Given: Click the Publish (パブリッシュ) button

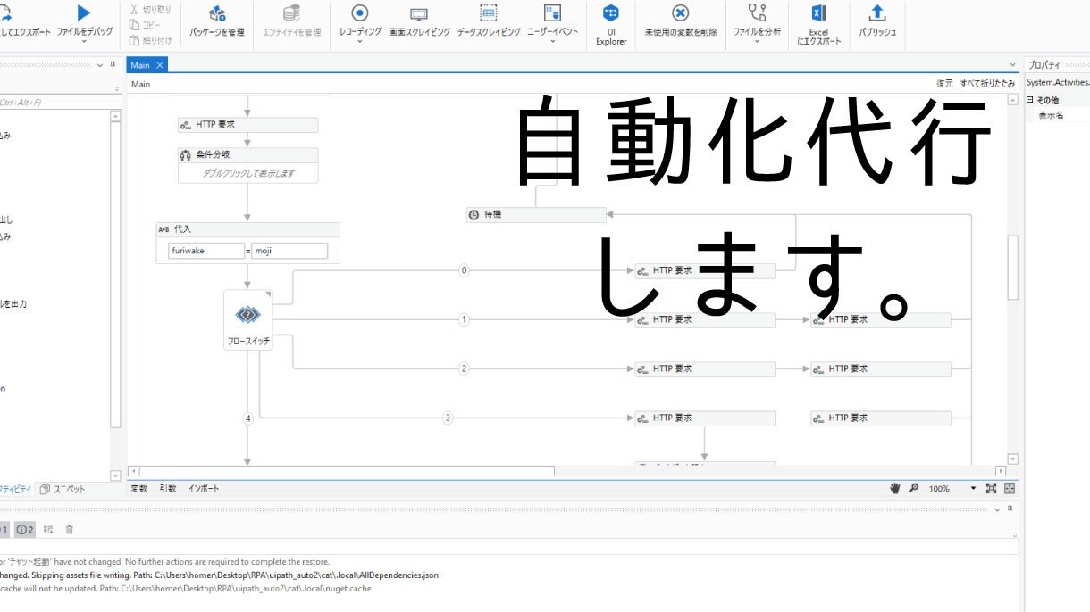Looking at the screenshot, I should point(877,22).
